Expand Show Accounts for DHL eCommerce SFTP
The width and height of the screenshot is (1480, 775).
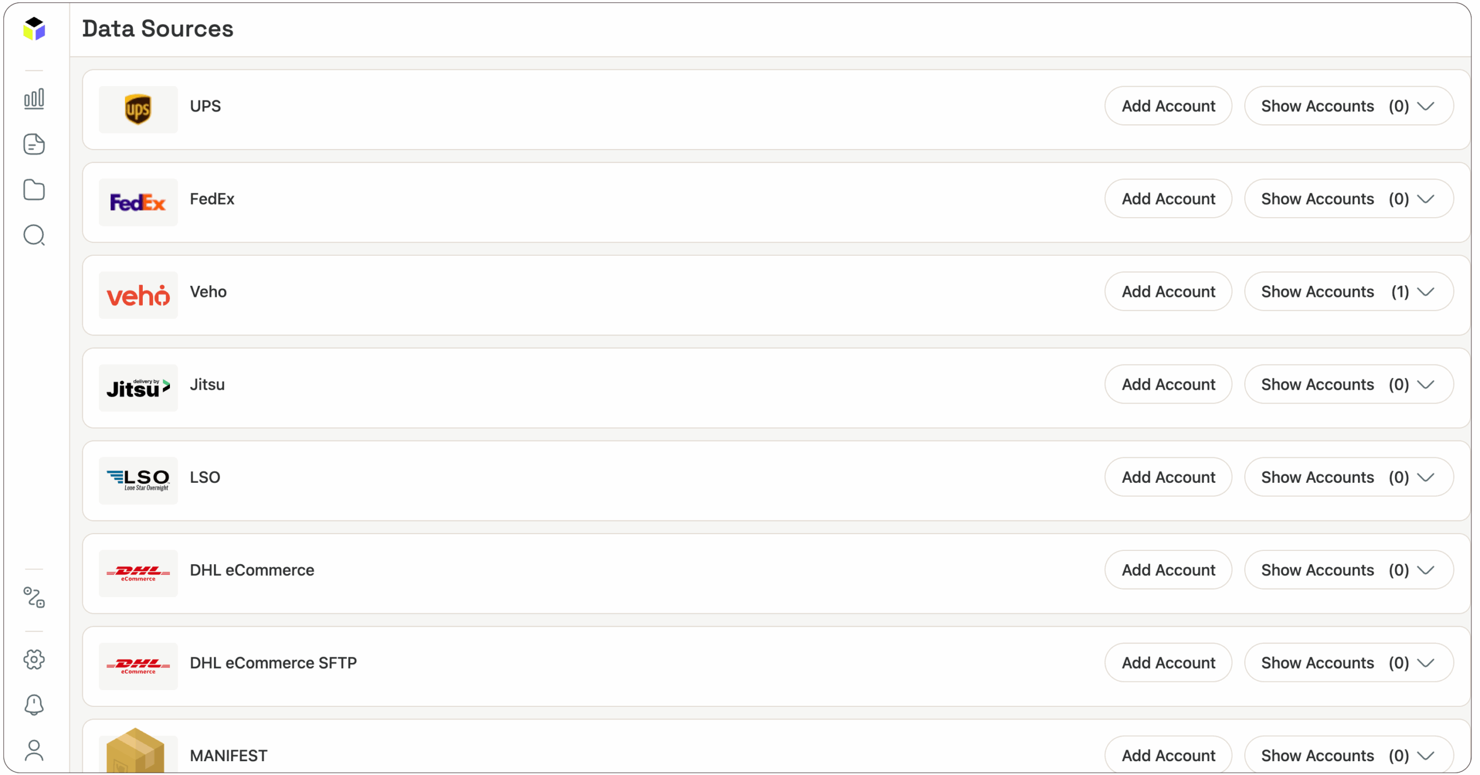(x=1348, y=663)
